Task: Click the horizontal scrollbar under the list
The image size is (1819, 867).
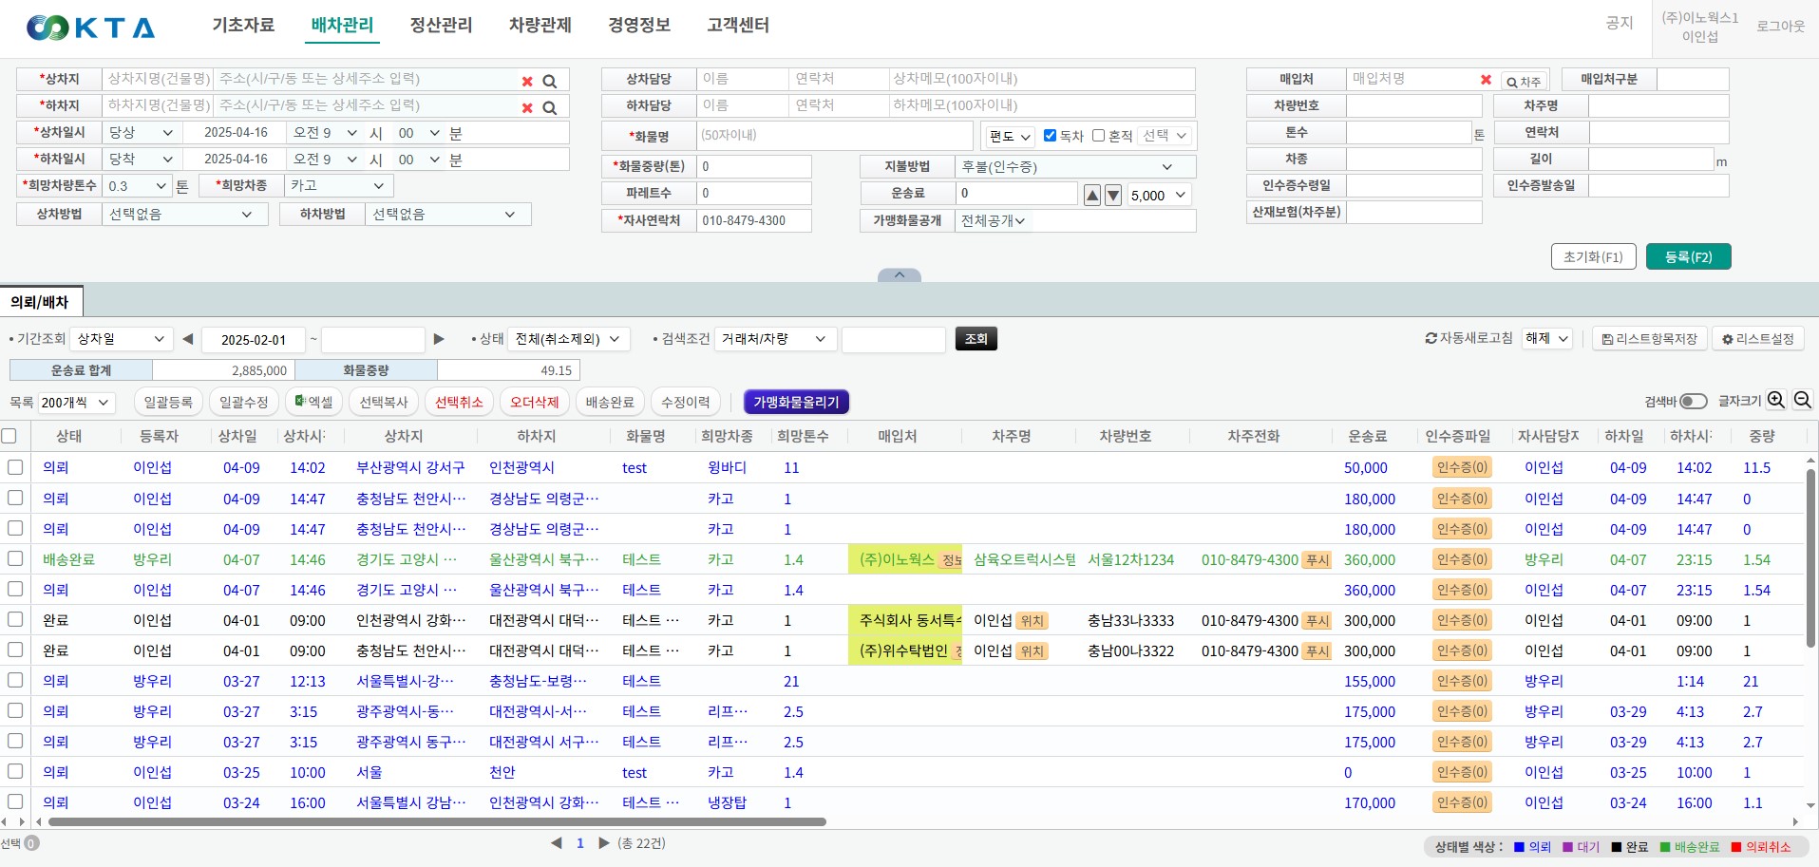Action: pos(437,822)
